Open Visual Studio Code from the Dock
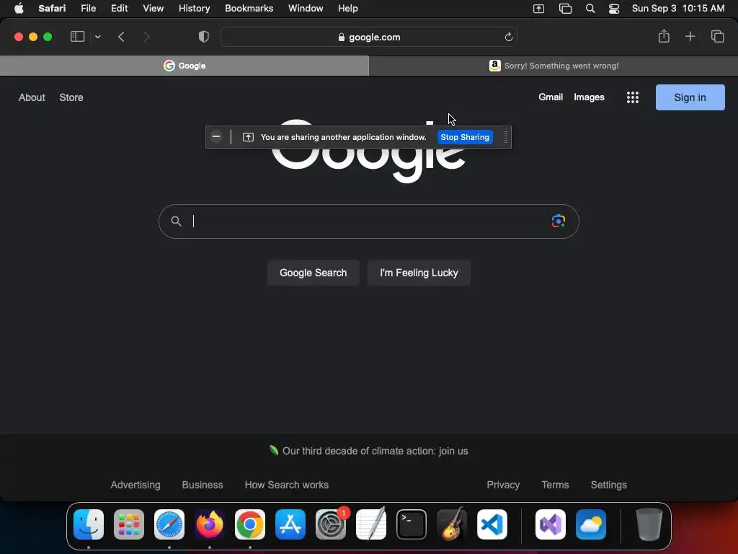Image resolution: width=738 pixels, height=554 pixels. pos(492,524)
